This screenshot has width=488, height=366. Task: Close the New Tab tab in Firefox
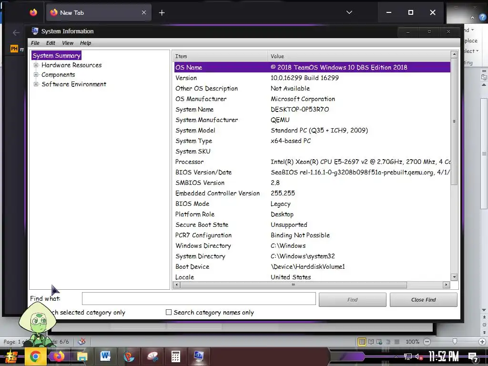tap(144, 13)
